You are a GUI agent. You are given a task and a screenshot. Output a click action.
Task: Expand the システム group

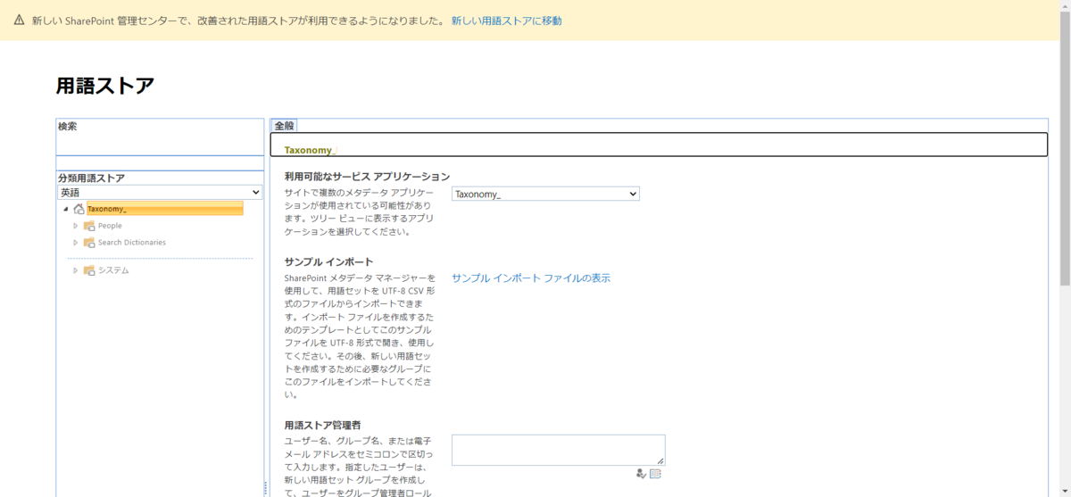pyautogui.click(x=76, y=270)
